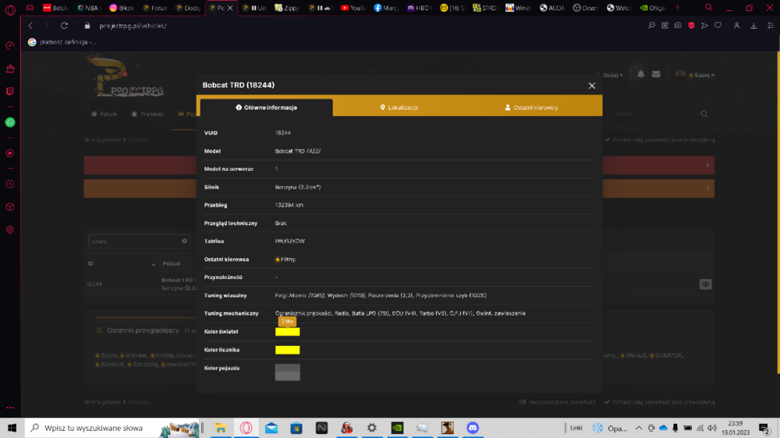Click the send flow arrow icon
780x438 pixels.
tap(704, 26)
